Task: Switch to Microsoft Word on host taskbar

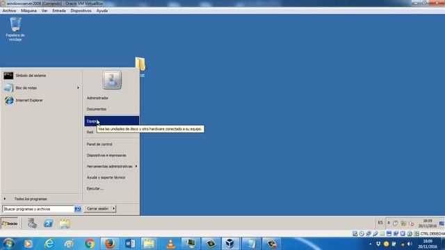Action: pyautogui.click(x=130, y=244)
